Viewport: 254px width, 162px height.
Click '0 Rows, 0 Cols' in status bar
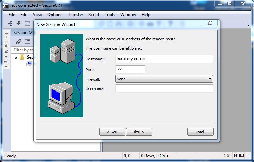(x=154, y=156)
